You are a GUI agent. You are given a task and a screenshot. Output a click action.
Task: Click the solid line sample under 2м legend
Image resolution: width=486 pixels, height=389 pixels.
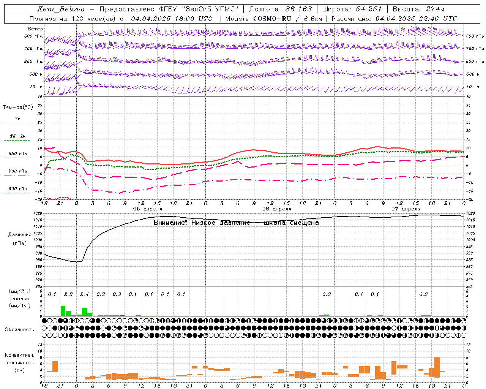point(18,123)
